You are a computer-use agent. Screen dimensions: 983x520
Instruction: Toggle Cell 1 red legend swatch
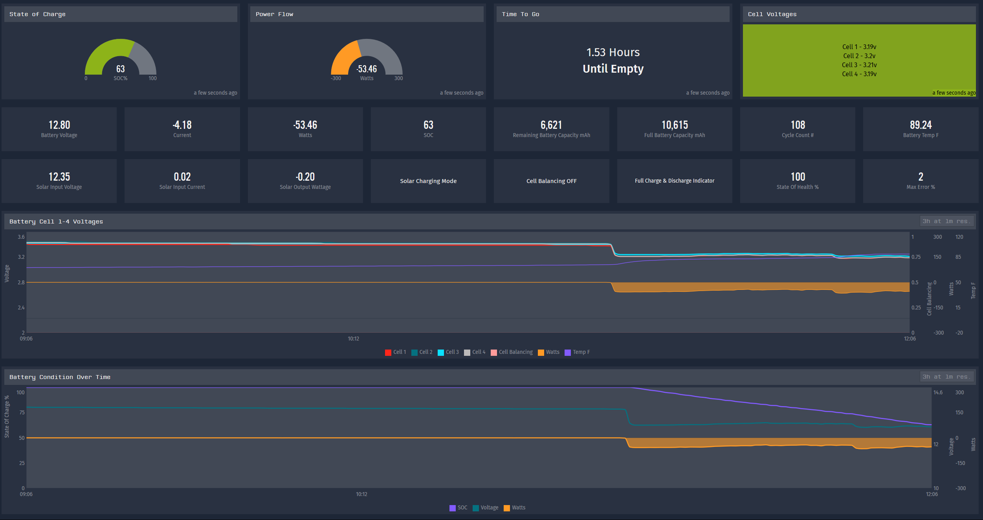tap(388, 352)
